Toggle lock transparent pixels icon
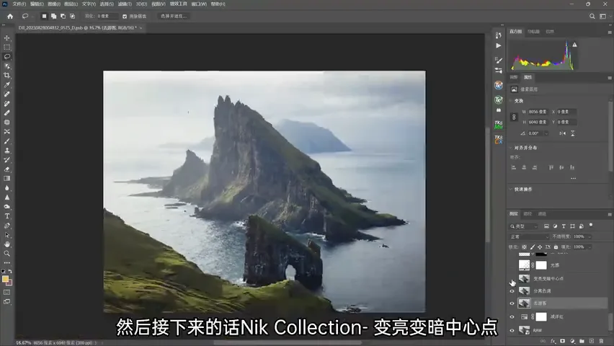 pos(524,247)
